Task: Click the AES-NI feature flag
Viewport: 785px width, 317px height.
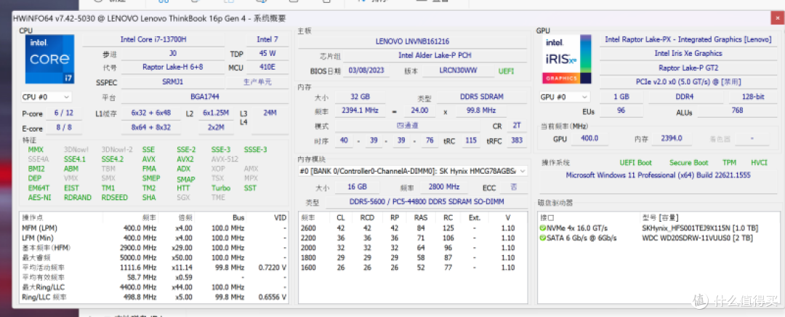Action: [39, 197]
